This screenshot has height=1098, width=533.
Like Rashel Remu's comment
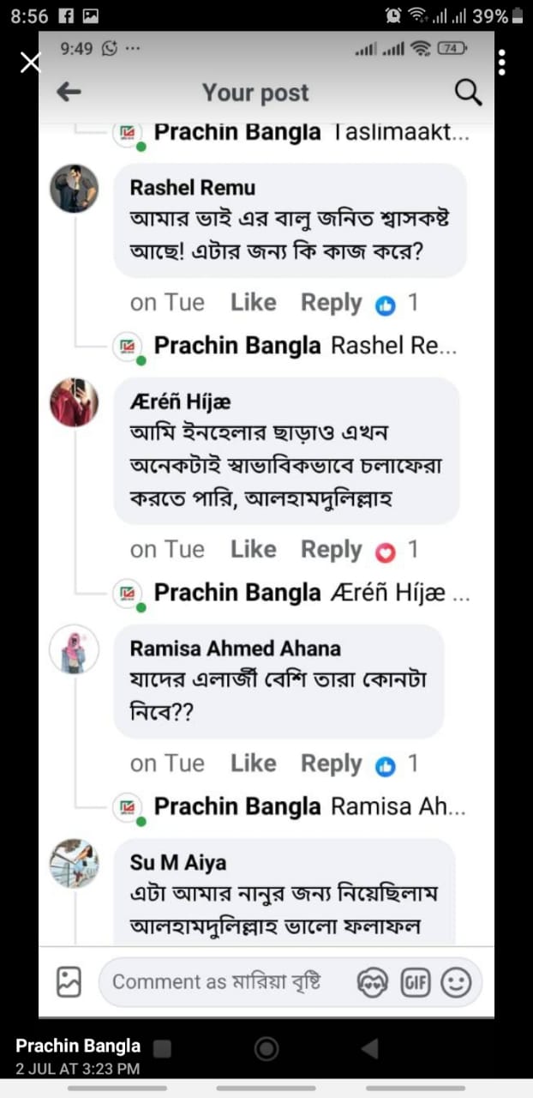[x=253, y=303]
